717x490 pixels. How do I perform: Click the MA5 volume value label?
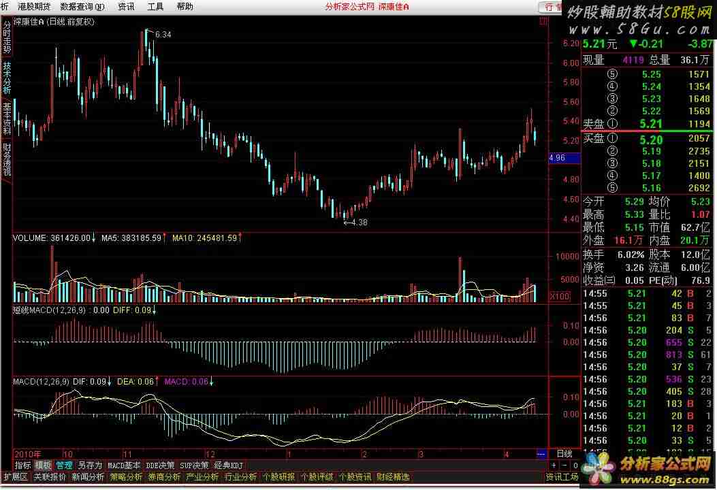point(133,238)
